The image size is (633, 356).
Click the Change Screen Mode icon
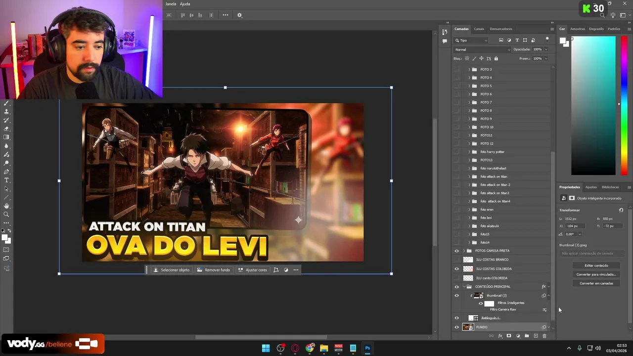point(6,259)
